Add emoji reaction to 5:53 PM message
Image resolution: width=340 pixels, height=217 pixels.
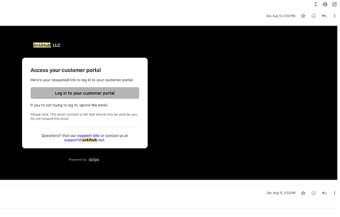click(x=313, y=193)
